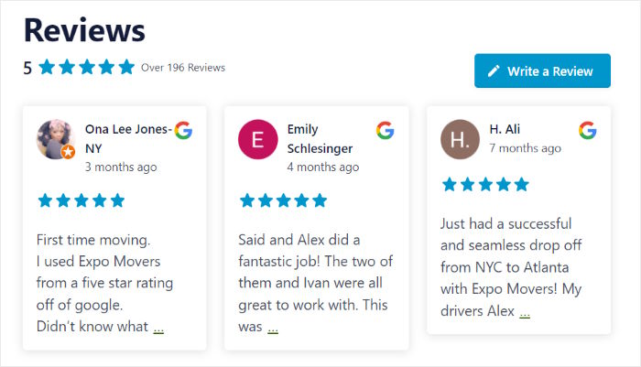Click Google icon on H. Ali review
The width and height of the screenshot is (641, 367).
(588, 129)
